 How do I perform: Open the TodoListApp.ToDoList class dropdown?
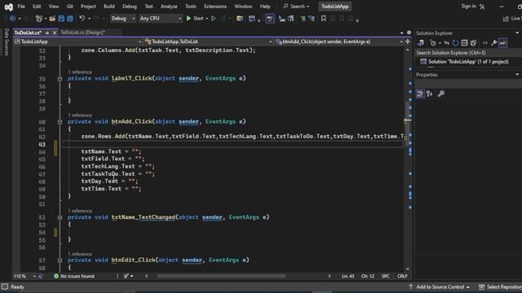(x=208, y=42)
